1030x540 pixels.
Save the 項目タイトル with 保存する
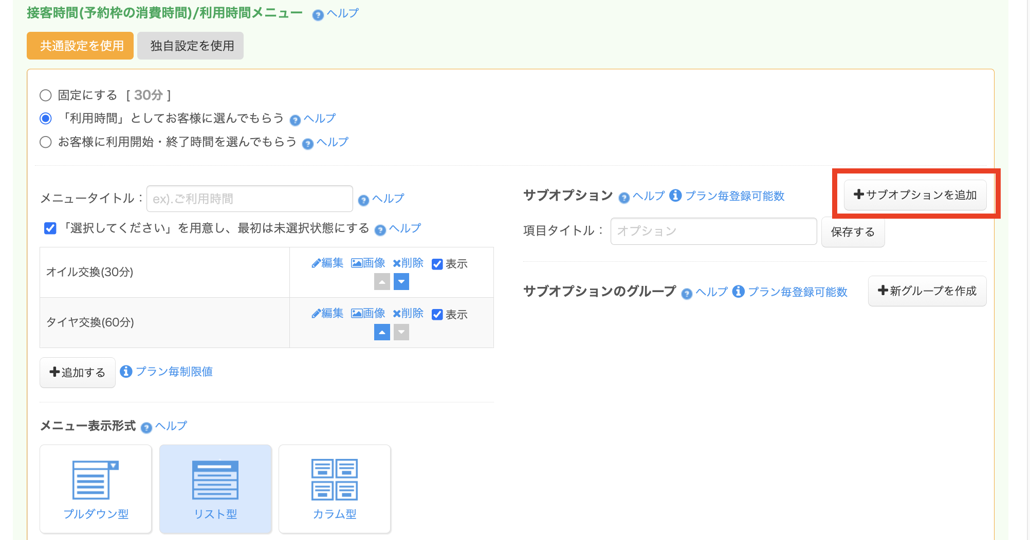pos(852,233)
